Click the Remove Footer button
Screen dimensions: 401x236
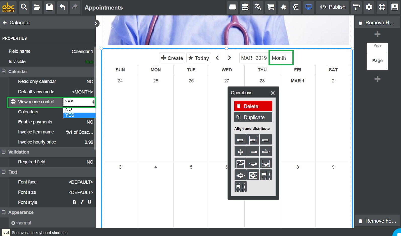(377, 221)
